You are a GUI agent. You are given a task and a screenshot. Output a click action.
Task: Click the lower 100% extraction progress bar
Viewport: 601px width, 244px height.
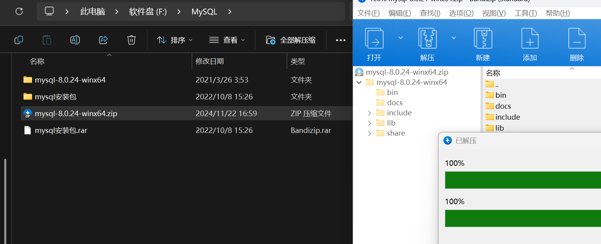point(523,218)
